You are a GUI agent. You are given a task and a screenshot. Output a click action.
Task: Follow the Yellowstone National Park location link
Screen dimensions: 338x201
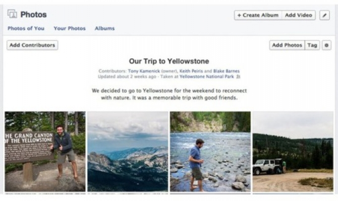click(207, 77)
